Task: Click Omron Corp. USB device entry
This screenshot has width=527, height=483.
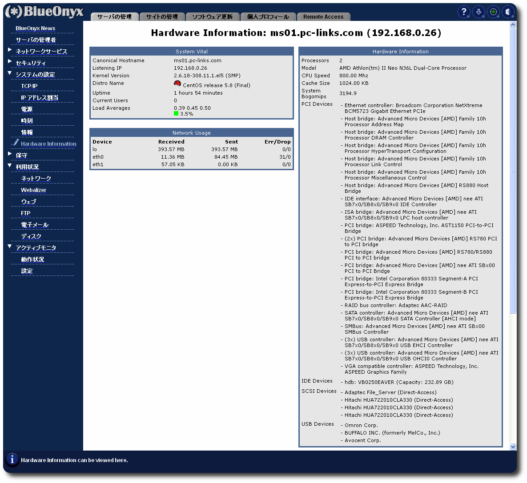Action: (x=361, y=425)
